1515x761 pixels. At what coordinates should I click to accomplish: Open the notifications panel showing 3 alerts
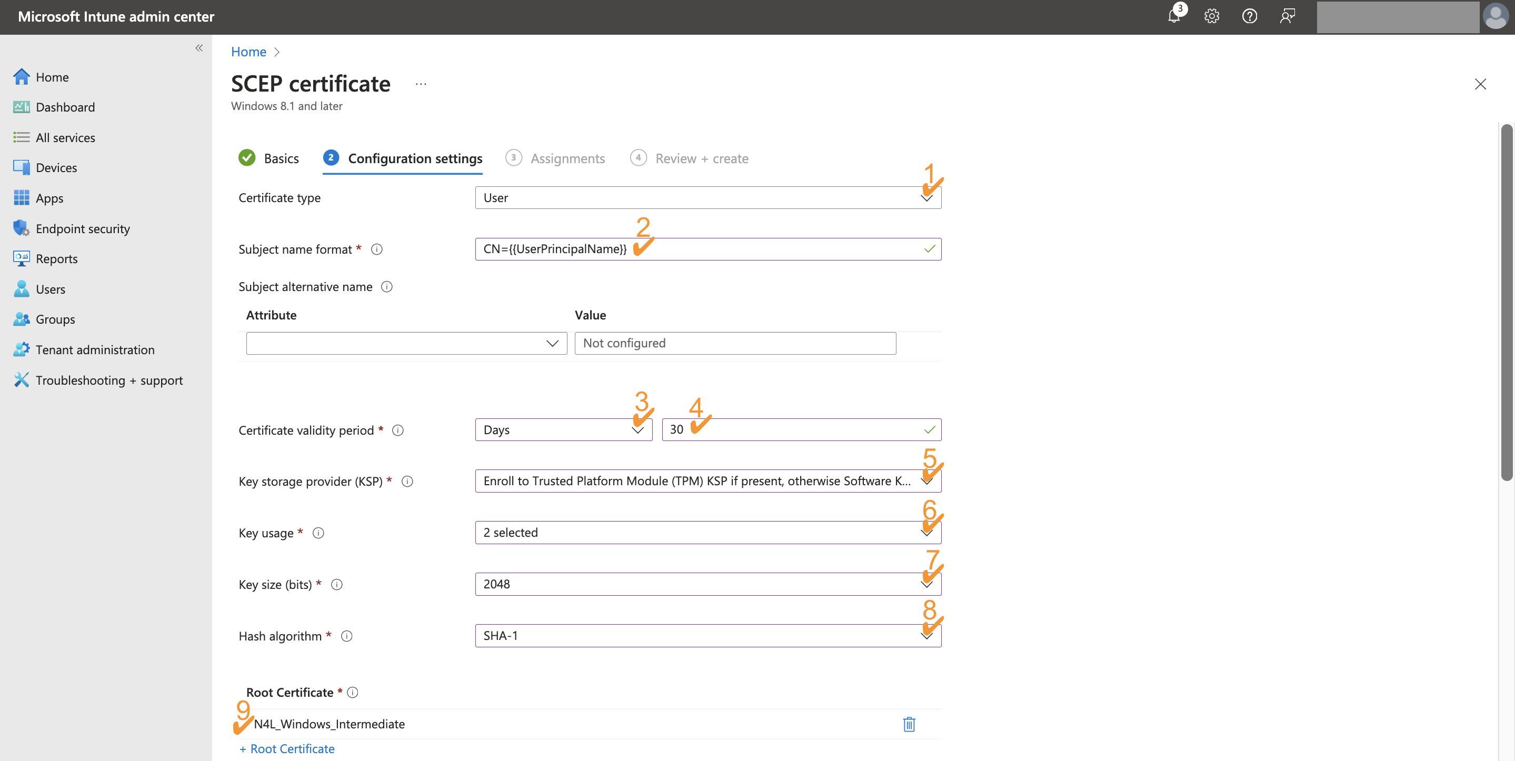point(1173,16)
